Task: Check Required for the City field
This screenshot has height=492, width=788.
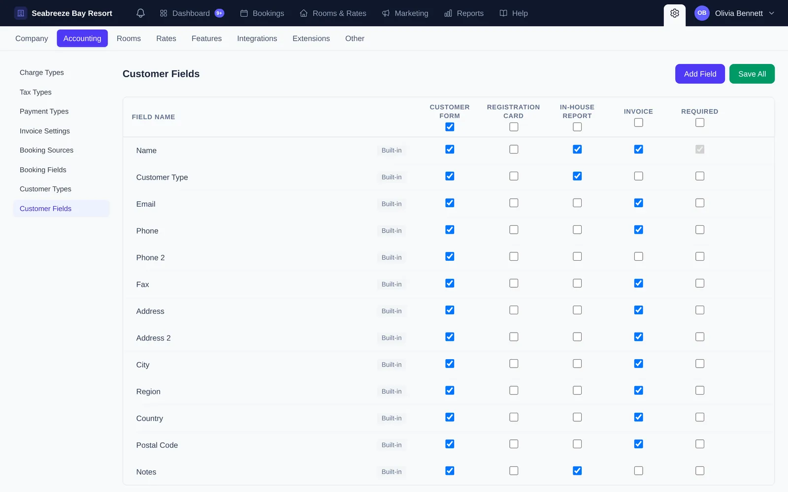Action: tap(700, 364)
